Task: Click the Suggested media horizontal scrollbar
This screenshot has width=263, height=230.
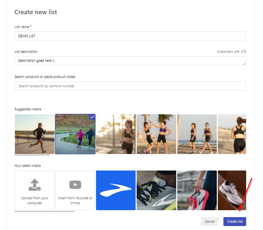Action: [x=32, y=155]
